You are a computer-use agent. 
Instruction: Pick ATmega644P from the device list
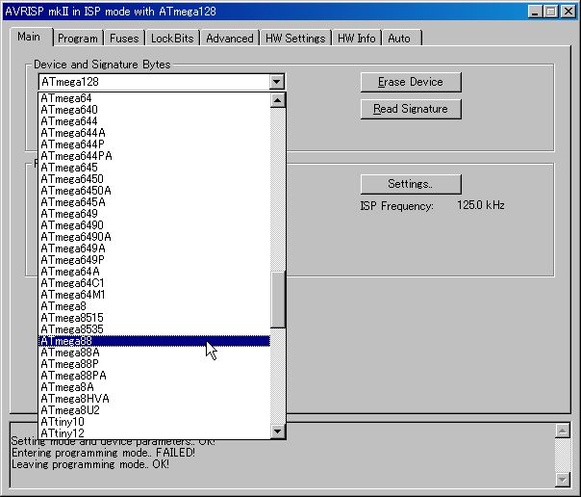click(73, 144)
